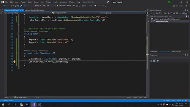Click the split editor plus icon
The height and width of the screenshot is (107, 190).
[x=148, y=13]
